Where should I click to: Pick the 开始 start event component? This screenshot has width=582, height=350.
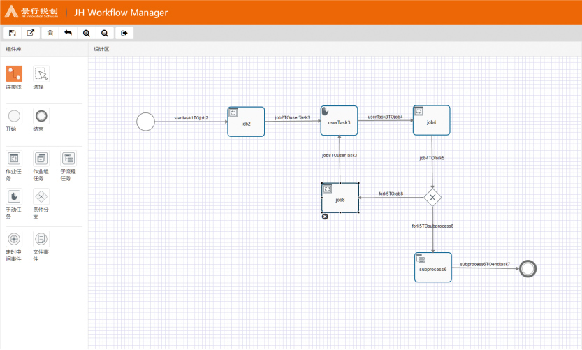click(x=14, y=116)
